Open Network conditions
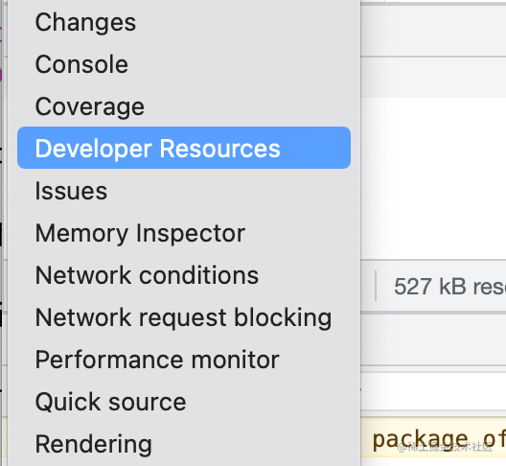 click(x=147, y=275)
